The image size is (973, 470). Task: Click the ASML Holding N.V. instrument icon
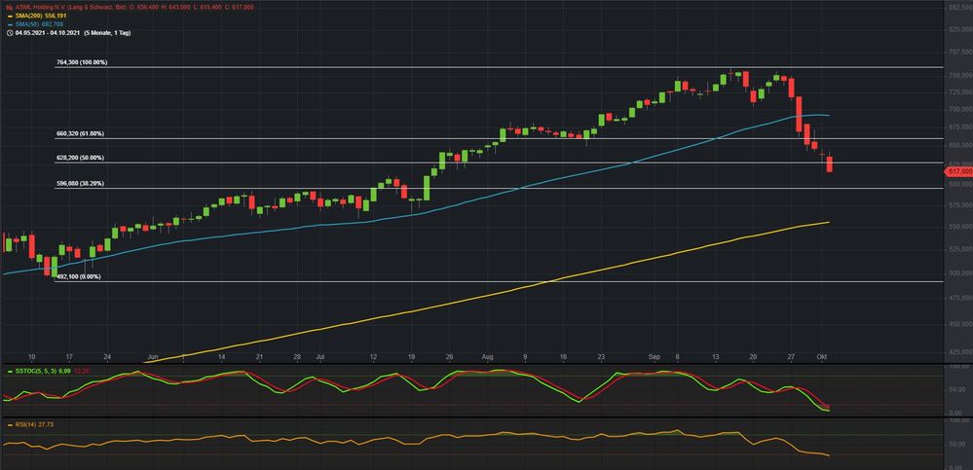pyautogui.click(x=9, y=7)
